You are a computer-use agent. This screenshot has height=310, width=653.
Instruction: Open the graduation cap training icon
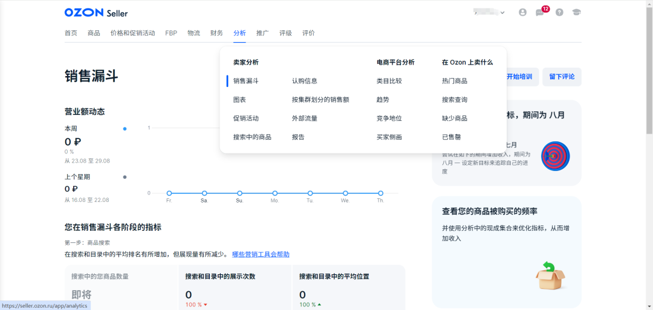click(x=576, y=13)
